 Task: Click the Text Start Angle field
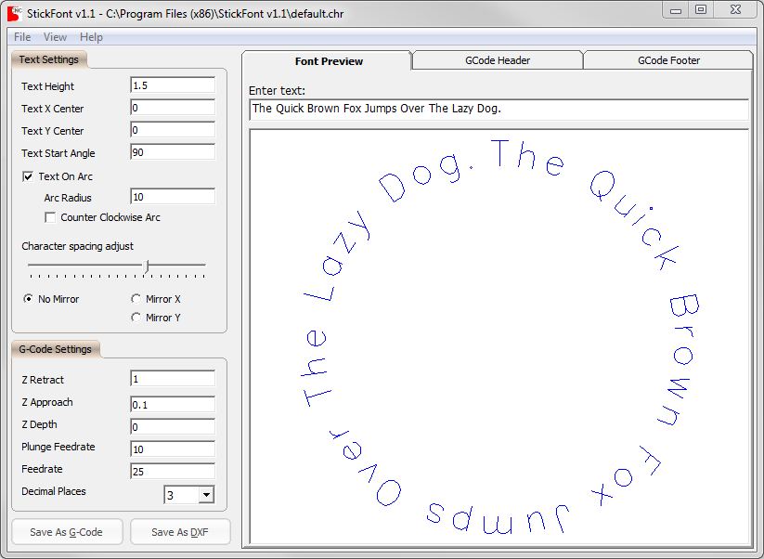[x=173, y=152]
